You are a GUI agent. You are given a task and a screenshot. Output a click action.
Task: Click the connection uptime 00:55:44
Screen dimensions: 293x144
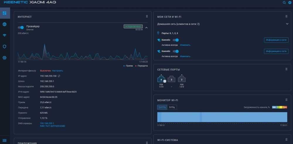tap(139, 29)
